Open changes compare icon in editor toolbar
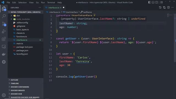Image resolution: width=176 pixels, height=99 pixels. [164, 7]
